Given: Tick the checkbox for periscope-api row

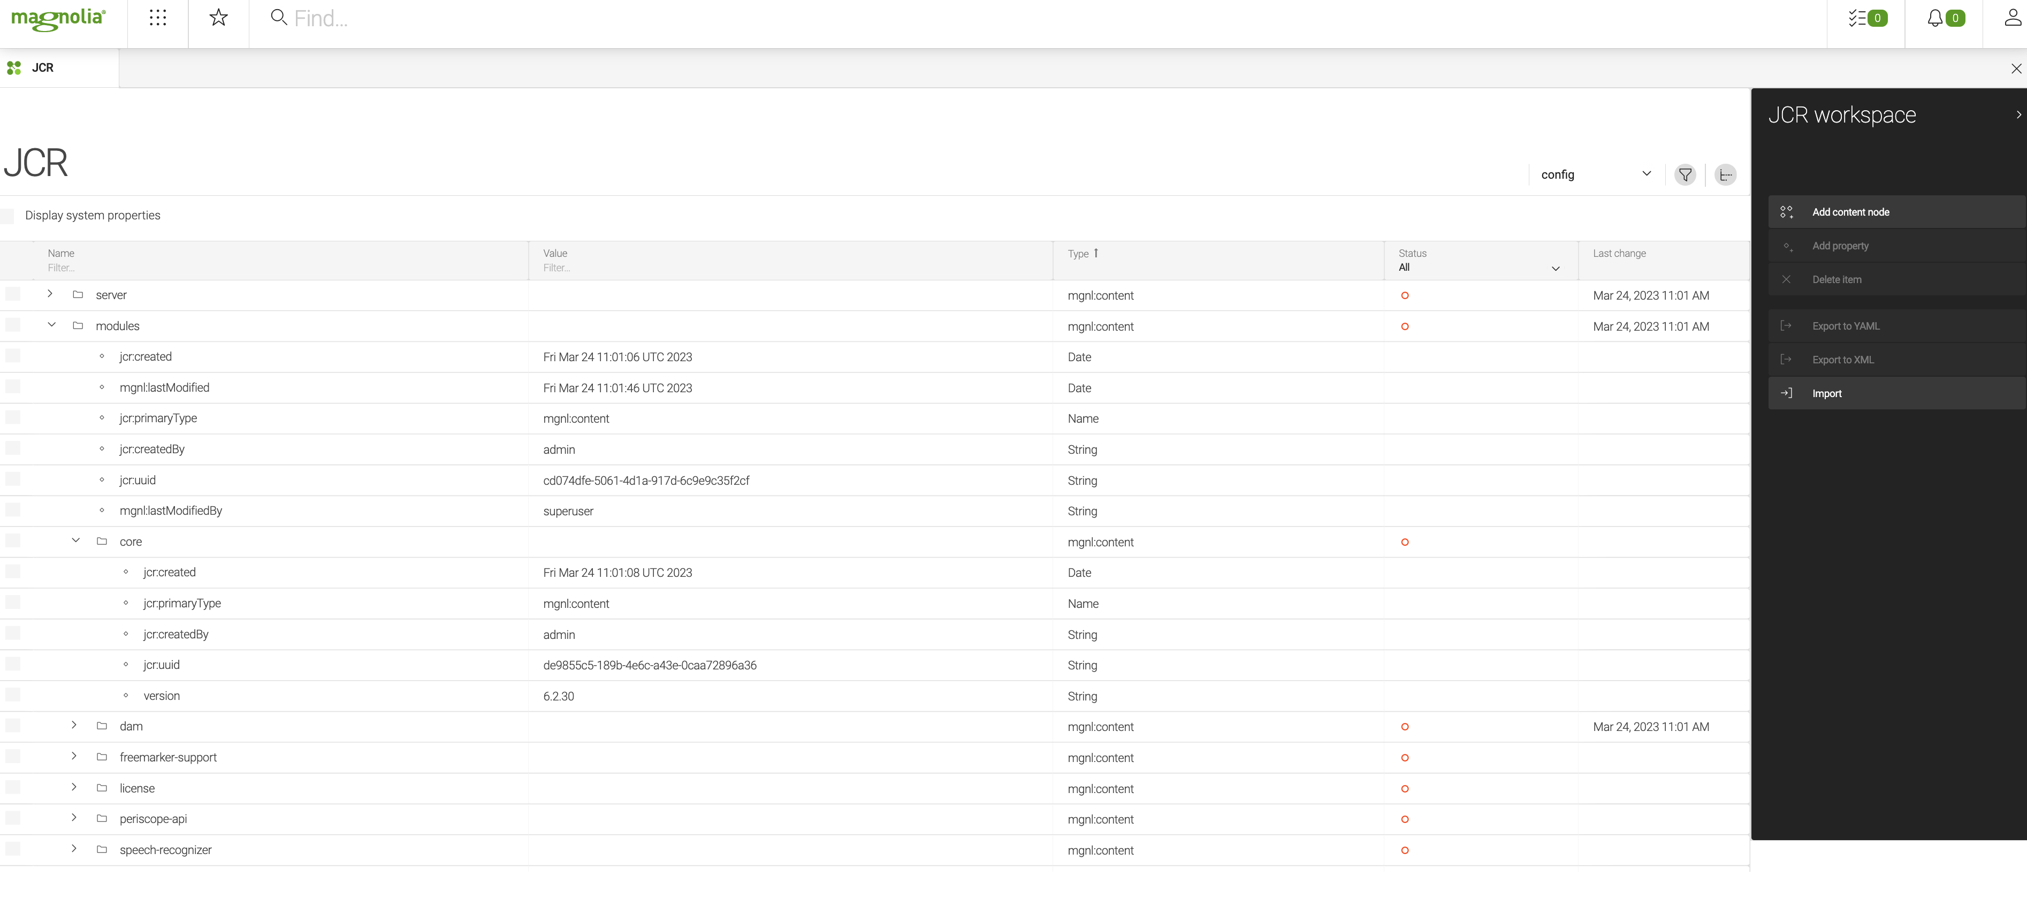Looking at the screenshot, I should coord(13,817).
